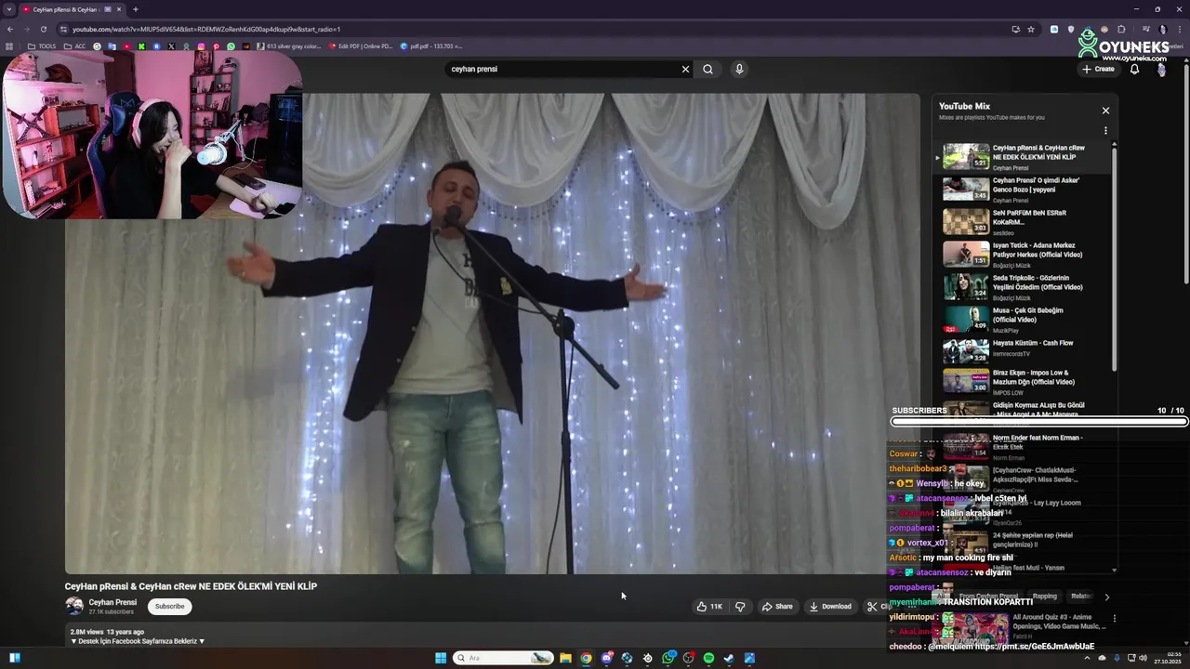Open Windows Start menu
Viewport: 1190px width, 669px height.
[x=441, y=658]
